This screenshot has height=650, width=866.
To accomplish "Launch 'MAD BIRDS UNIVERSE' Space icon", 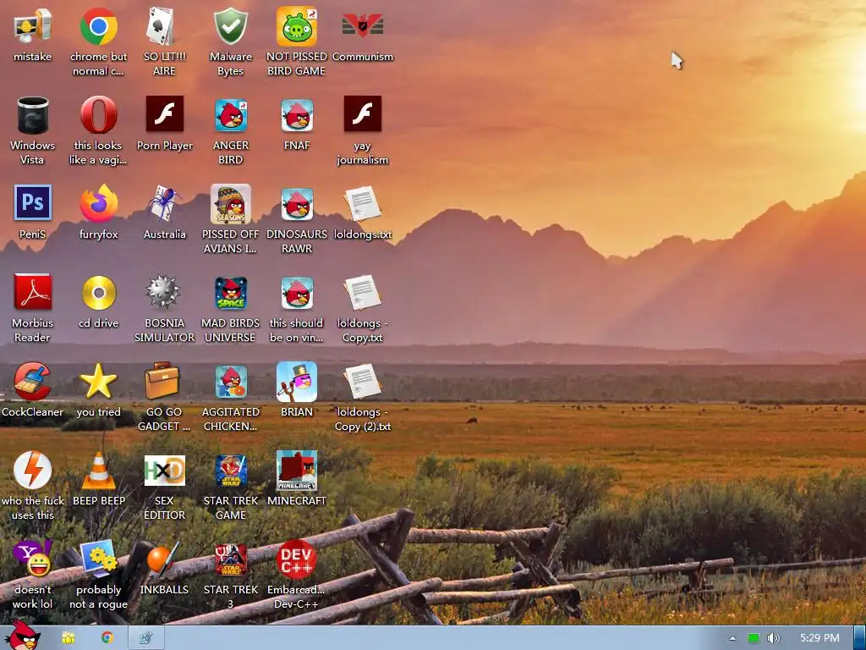I will [230, 293].
